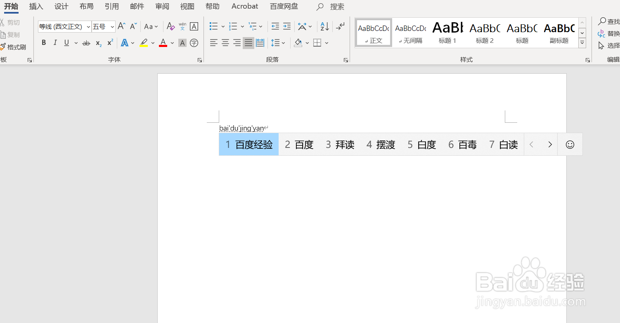This screenshot has height=323, width=620.
Task: Increase indent icon
Action: [287, 26]
